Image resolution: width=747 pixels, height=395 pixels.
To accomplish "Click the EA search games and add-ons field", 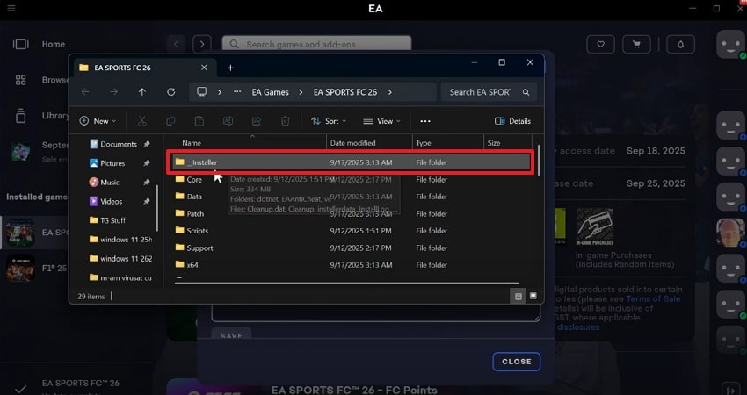I will tap(316, 44).
